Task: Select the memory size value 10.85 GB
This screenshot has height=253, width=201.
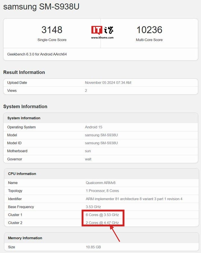Action: click(x=93, y=247)
